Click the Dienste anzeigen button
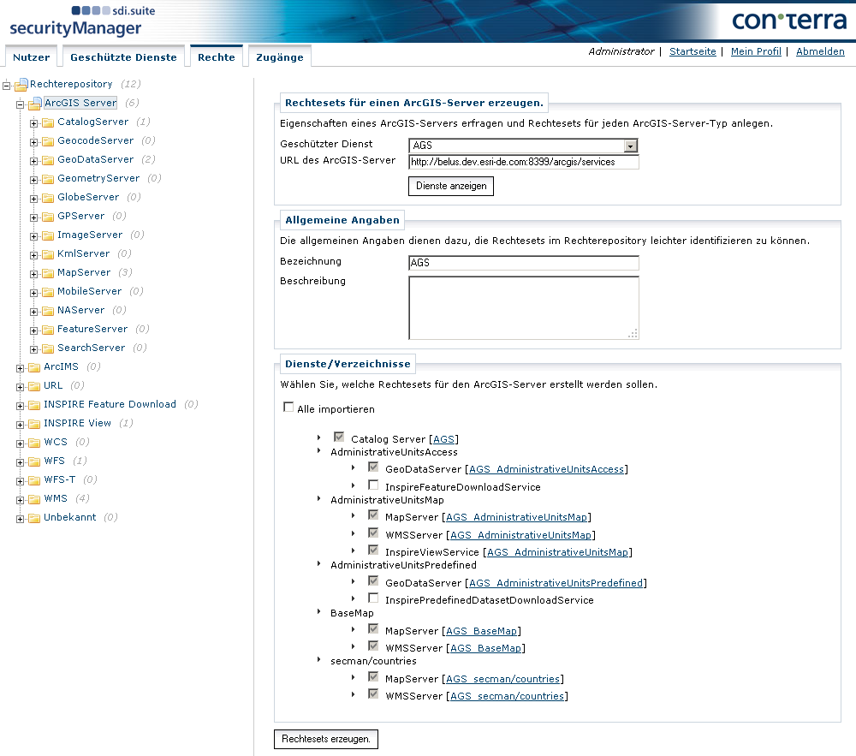This screenshot has width=856, height=756. pos(450,186)
